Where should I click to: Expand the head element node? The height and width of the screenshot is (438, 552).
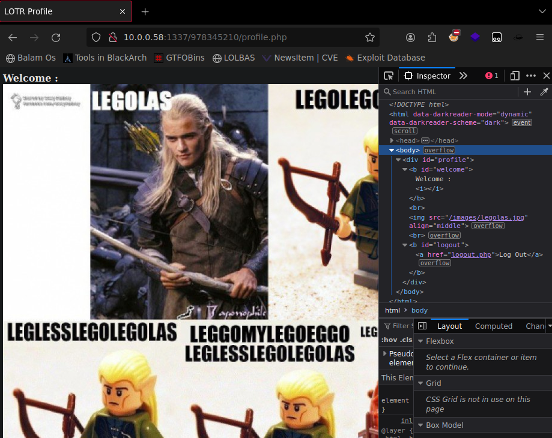click(392, 140)
